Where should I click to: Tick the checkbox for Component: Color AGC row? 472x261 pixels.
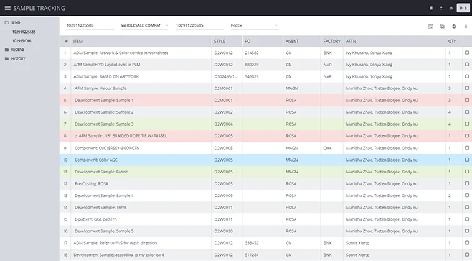[467, 160]
